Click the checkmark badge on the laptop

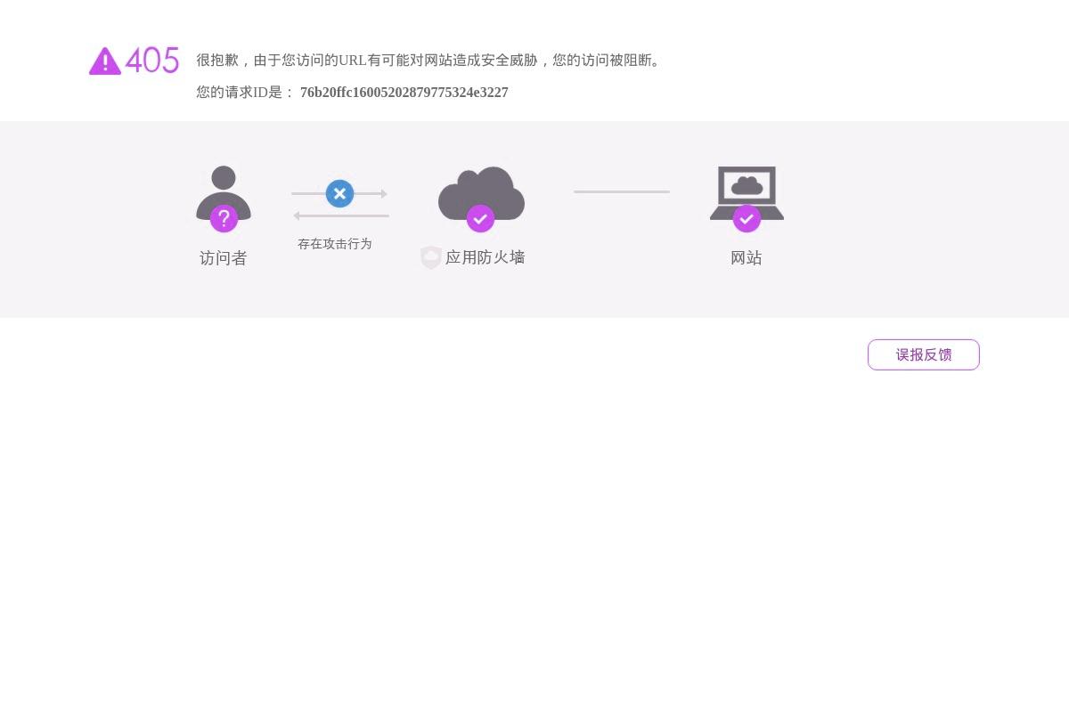(x=747, y=218)
